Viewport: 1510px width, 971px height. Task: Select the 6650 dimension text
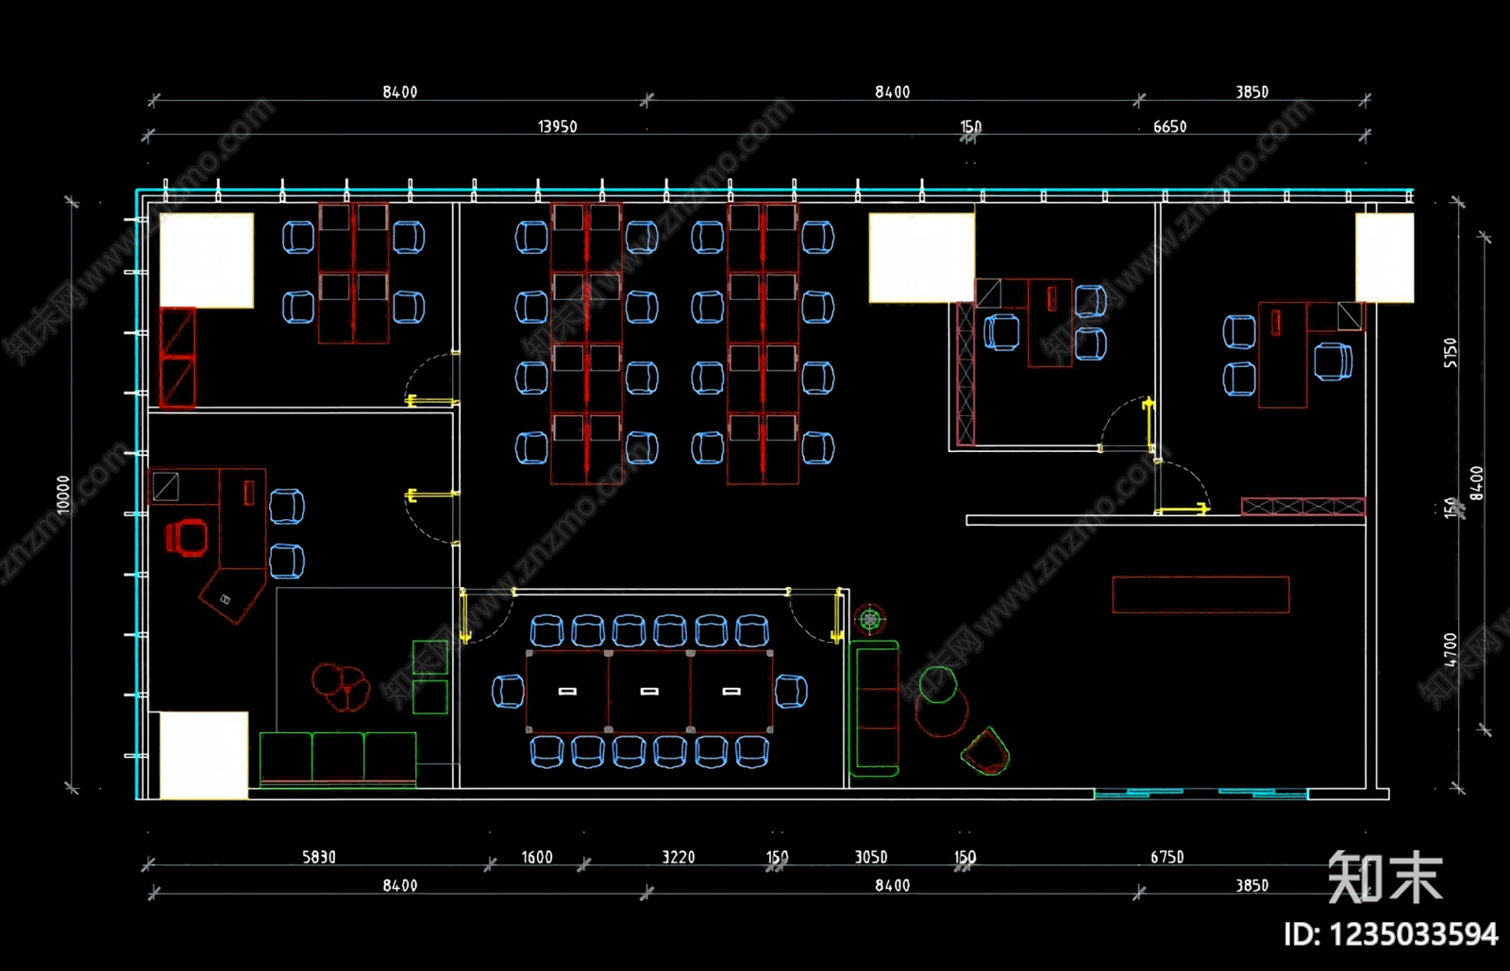tap(1169, 126)
